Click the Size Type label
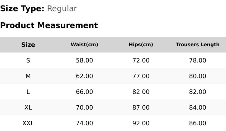This screenshot has width=226, height=131. pos(22,9)
